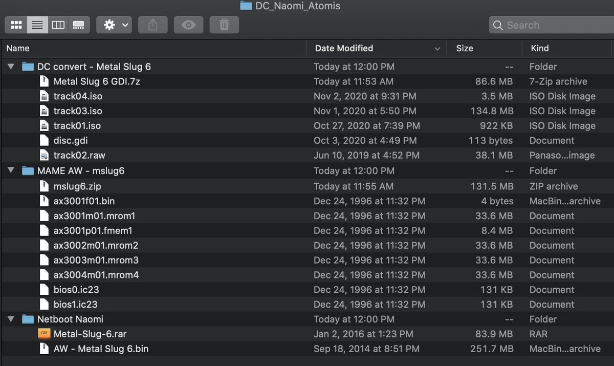Image resolution: width=614 pixels, height=366 pixels.
Task: Select DC convert - Metal Slug 6 folder icon
Action: pyautogui.click(x=28, y=67)
